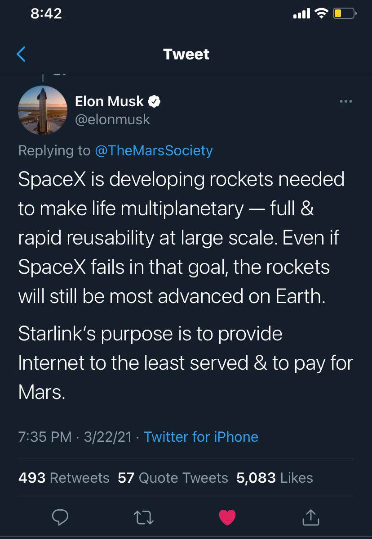Open the reply composer for this tweet

pyautogui.click(x=60, y=517)
